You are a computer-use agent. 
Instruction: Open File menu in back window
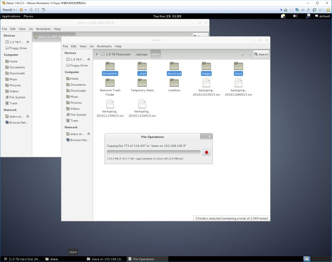[x=5, y=29]
